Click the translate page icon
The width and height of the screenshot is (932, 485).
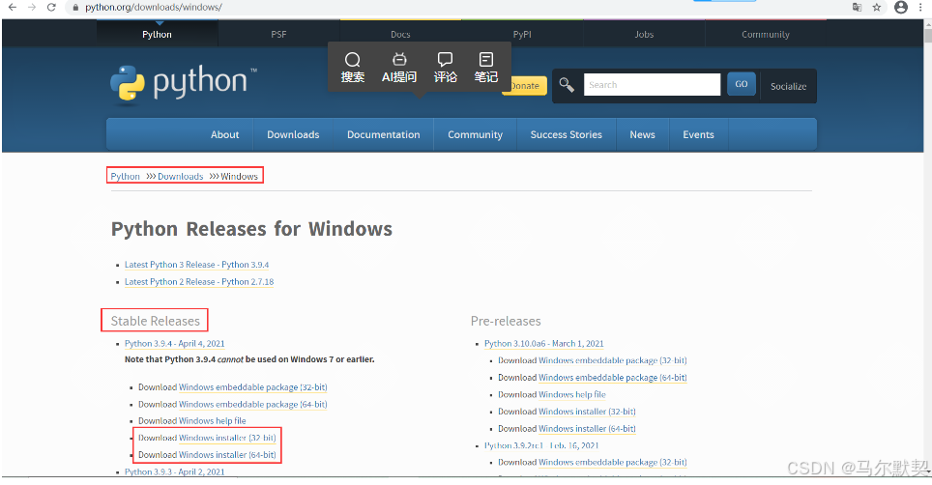tap(858, 7)
